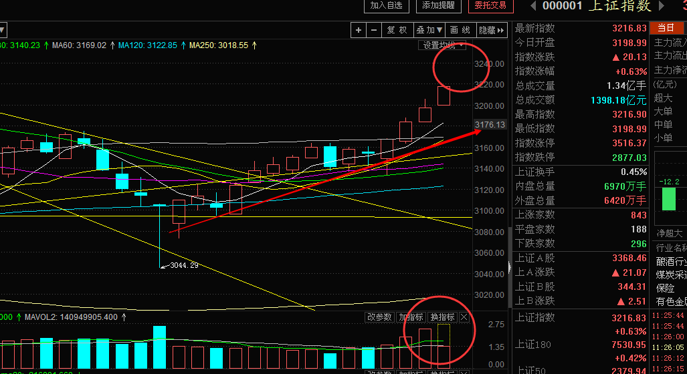
Task: Click 改参数 on volume indicator
Action: tap(379, 317)
